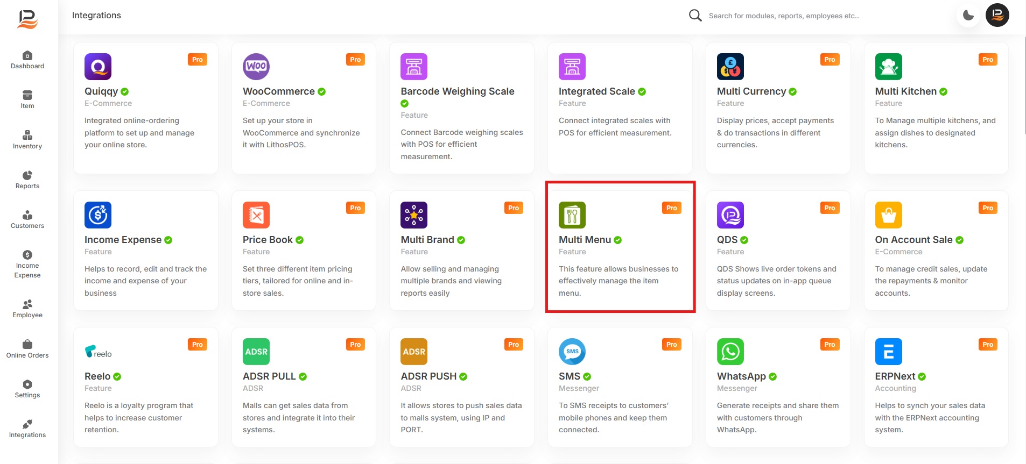Open Dashboard from the sidebar
Viewport: 1026px width, 464px height.
tap(27, 60)
